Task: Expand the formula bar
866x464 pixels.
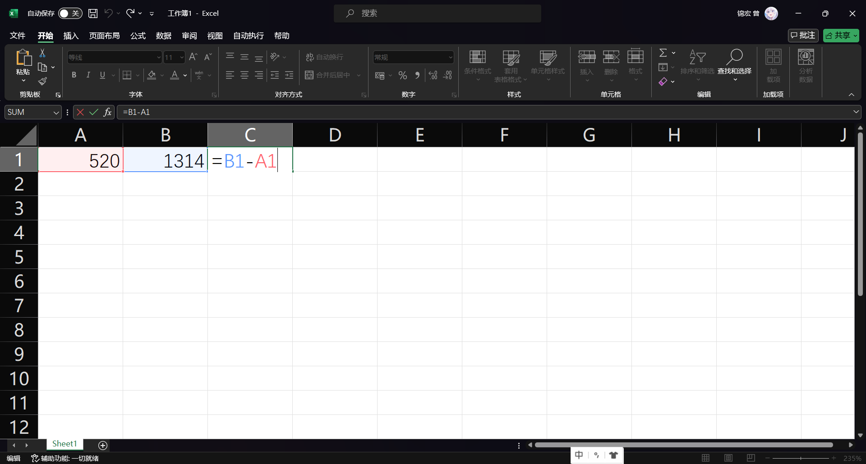Action: point(856,112)
